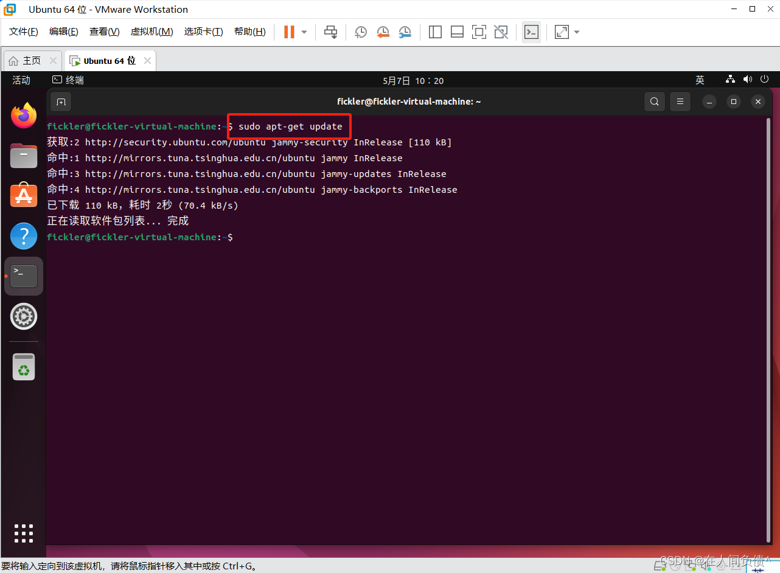Close the 主页 tab
Screen dimensions: 780x573
click(x=53, y=61)
